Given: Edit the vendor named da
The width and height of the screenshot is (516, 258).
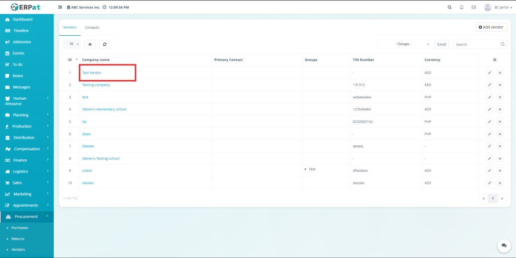Looking at the screenshot, I should click(x=489, y=122).
